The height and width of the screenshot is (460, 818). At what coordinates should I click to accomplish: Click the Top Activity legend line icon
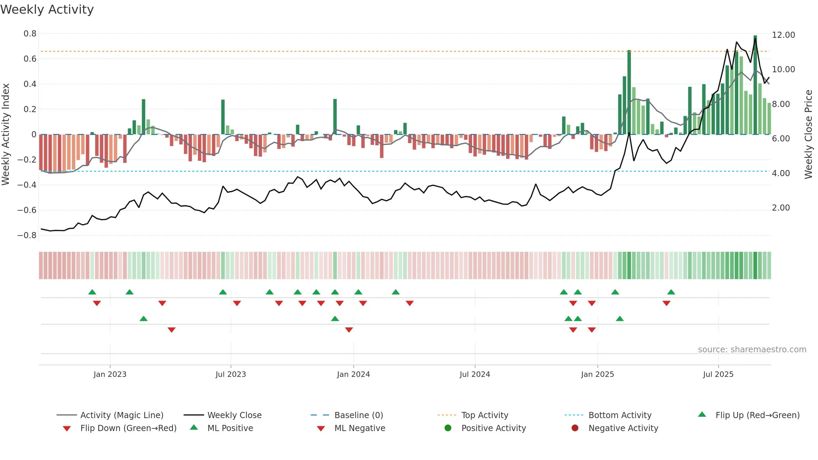pos(447,415)
